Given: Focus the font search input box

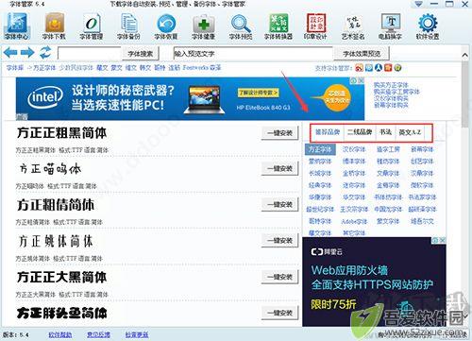Looking at the screenshot, I should [x=90, y=54].
